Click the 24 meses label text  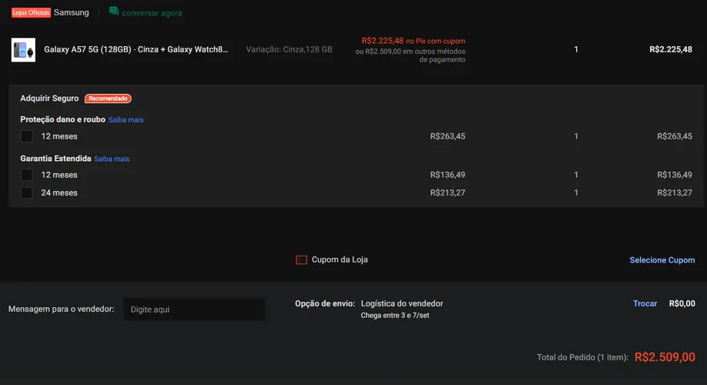click(59, 193)
